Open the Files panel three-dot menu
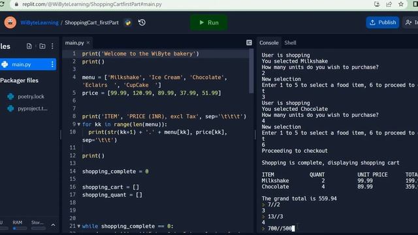Screen dimensions: 418x235 click(x=52, y=46)
